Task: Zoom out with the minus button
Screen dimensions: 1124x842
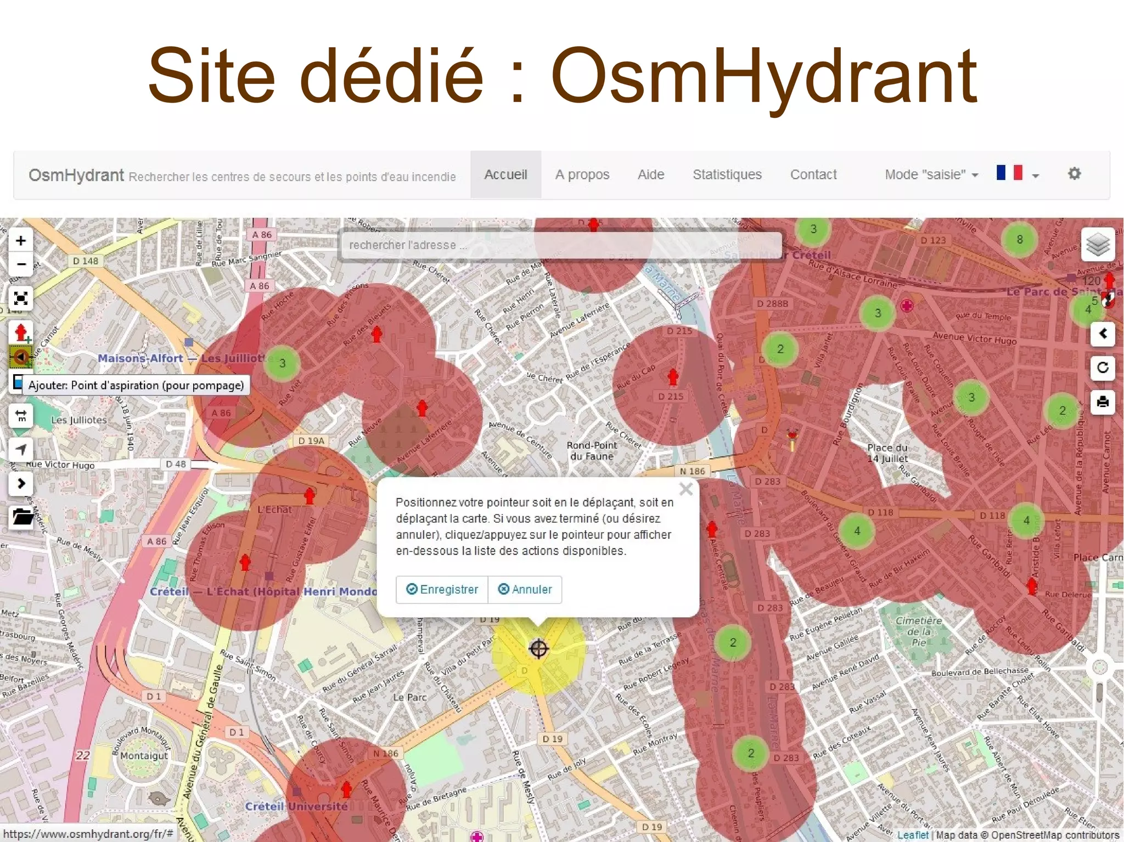Action: 21,264
